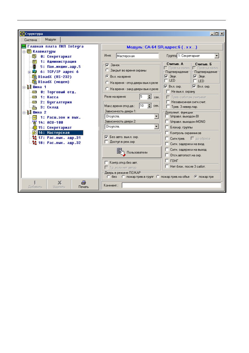The image size is (249, 353).
Task: Click the wireless icon beside 14: ACU-100
Action: [34, 122]
